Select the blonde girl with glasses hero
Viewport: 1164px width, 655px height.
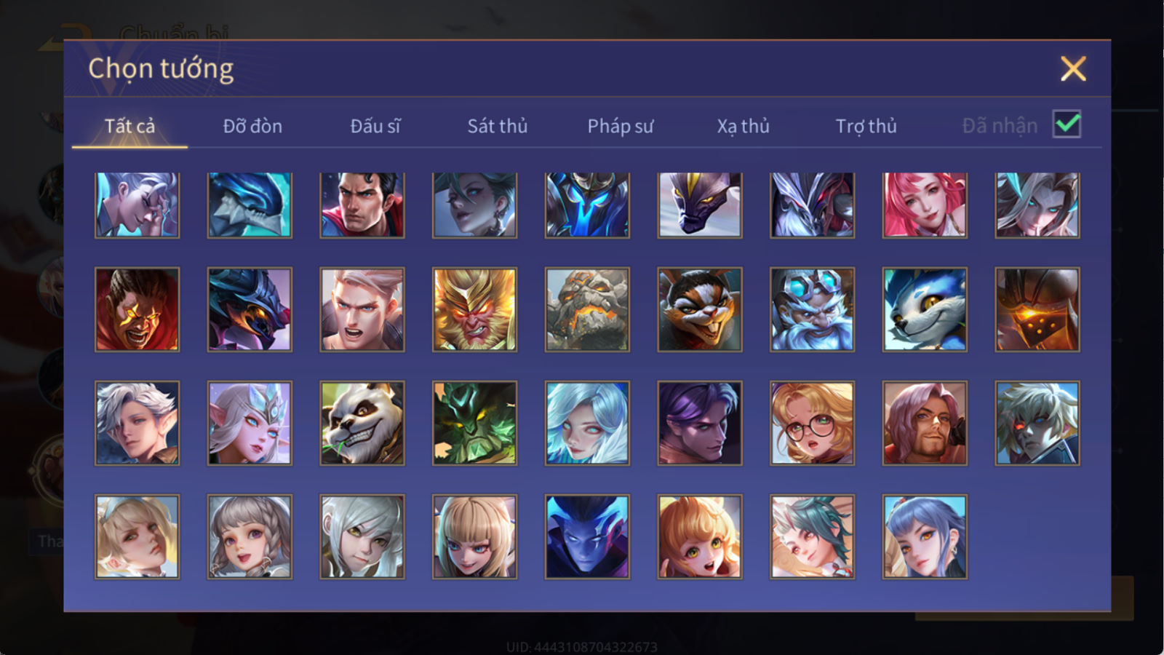click(x=812, y=423)
